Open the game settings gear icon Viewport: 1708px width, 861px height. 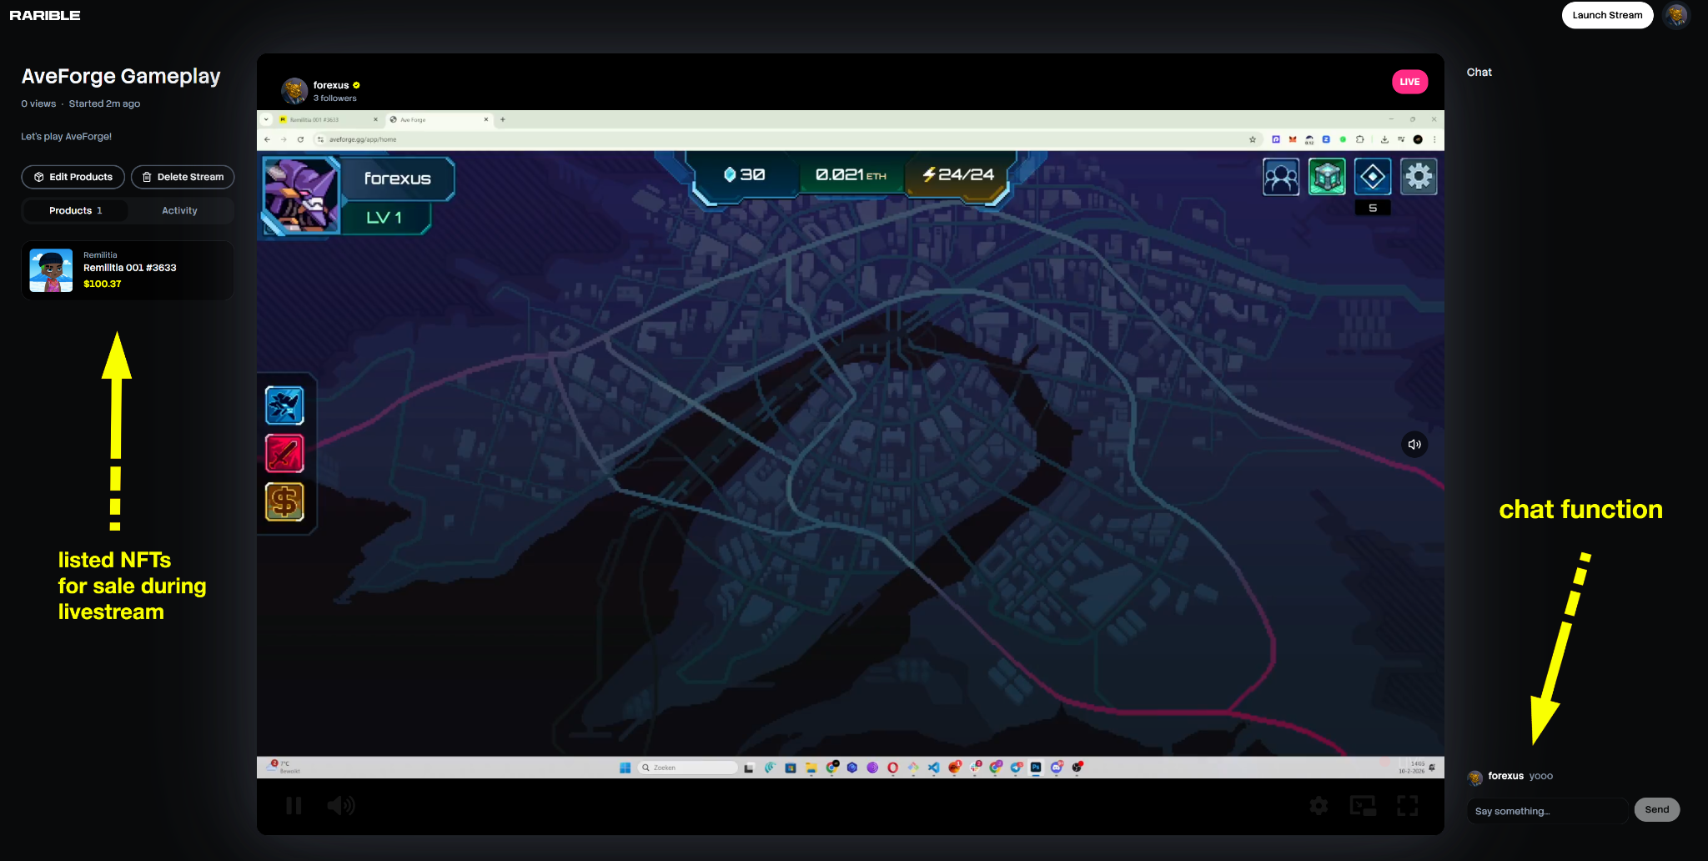click(x=1418, y=177)
